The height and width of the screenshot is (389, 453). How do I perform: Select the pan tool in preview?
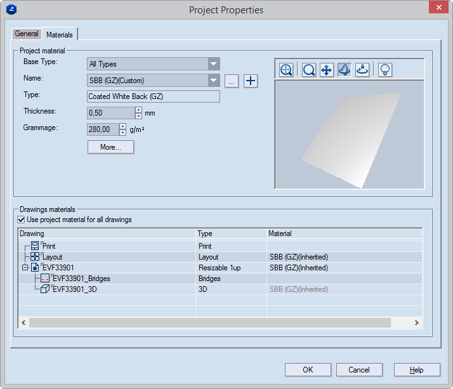327,70
